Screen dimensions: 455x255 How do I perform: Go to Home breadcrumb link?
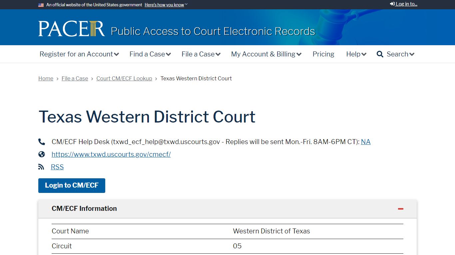46,79
